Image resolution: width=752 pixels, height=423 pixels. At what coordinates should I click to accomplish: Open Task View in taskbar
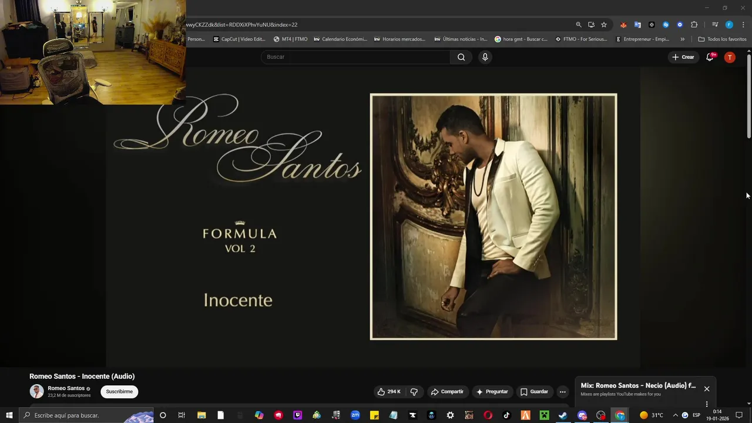tap(182, 415)
